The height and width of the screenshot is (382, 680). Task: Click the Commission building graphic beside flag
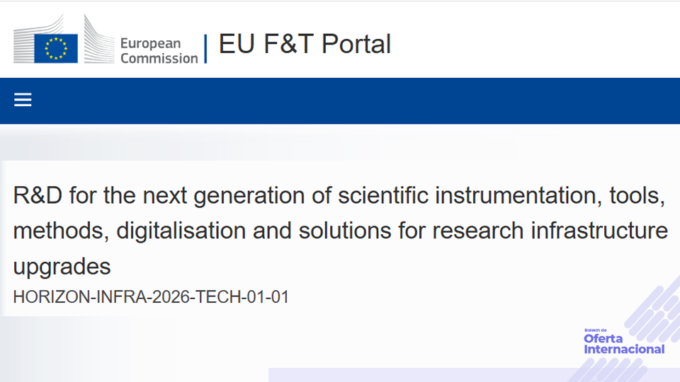pos(97,39)
